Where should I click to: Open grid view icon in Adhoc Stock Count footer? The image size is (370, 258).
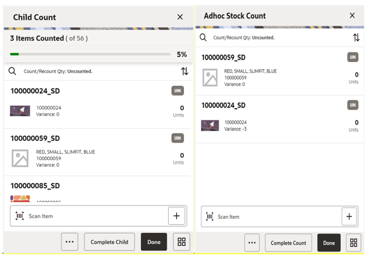tap(353, 243)
